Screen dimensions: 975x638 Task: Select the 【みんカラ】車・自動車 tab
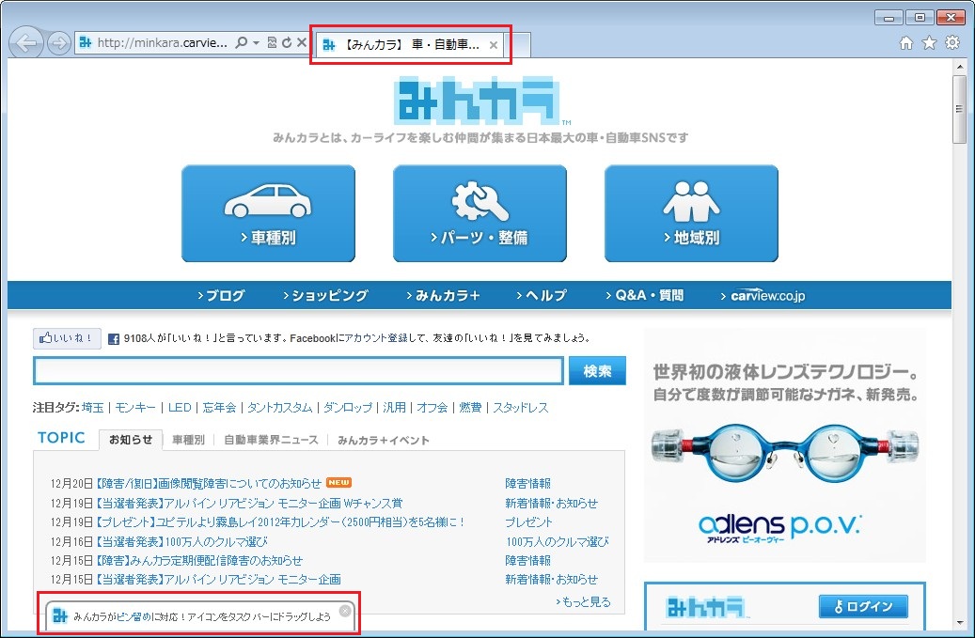pos(410,45)
